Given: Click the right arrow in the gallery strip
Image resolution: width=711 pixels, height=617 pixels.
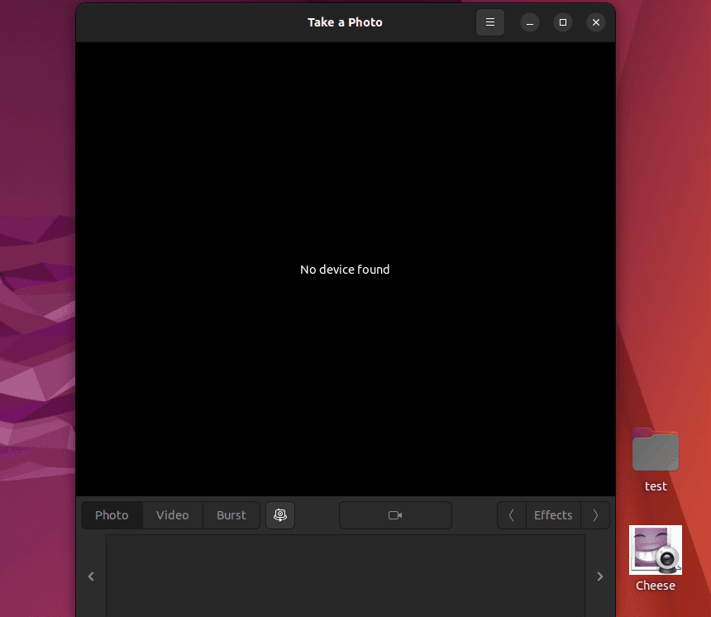Looking at the screenshot, I should [599, 576].
